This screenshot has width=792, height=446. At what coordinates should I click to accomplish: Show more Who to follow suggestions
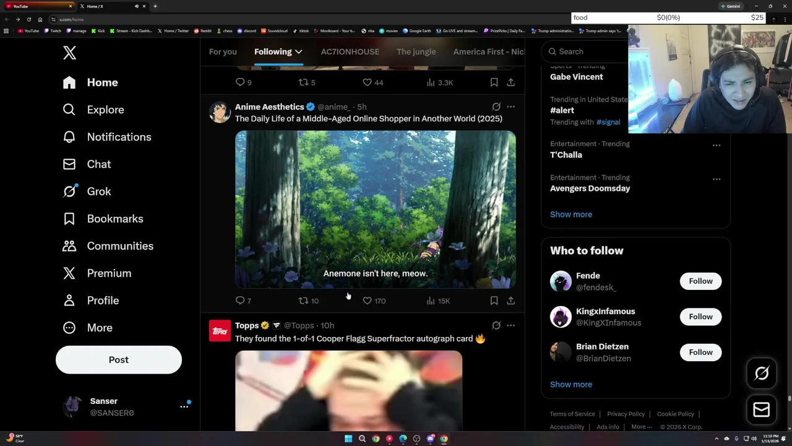point(571,385)
